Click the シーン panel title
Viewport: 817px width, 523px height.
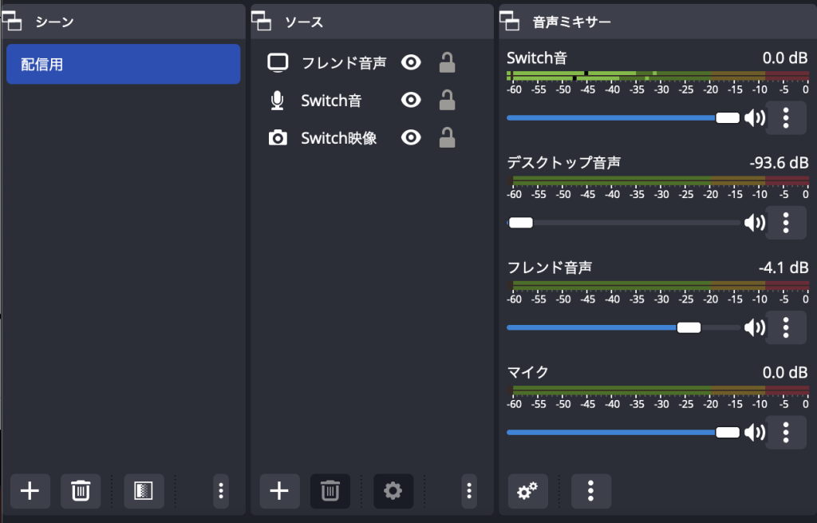(x=55, y=22)
